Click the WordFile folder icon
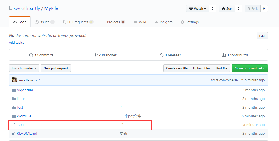Viewport: 279px width, 141px height. coord(14,116)
